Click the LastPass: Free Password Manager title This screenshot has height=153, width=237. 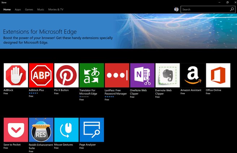point(116,92)
